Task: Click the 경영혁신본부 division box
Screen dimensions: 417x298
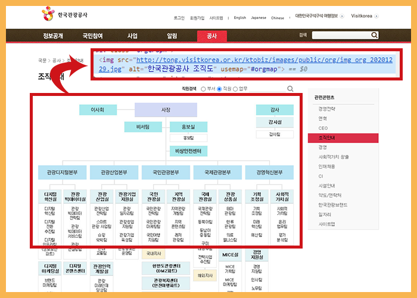Action: (269, 172)
